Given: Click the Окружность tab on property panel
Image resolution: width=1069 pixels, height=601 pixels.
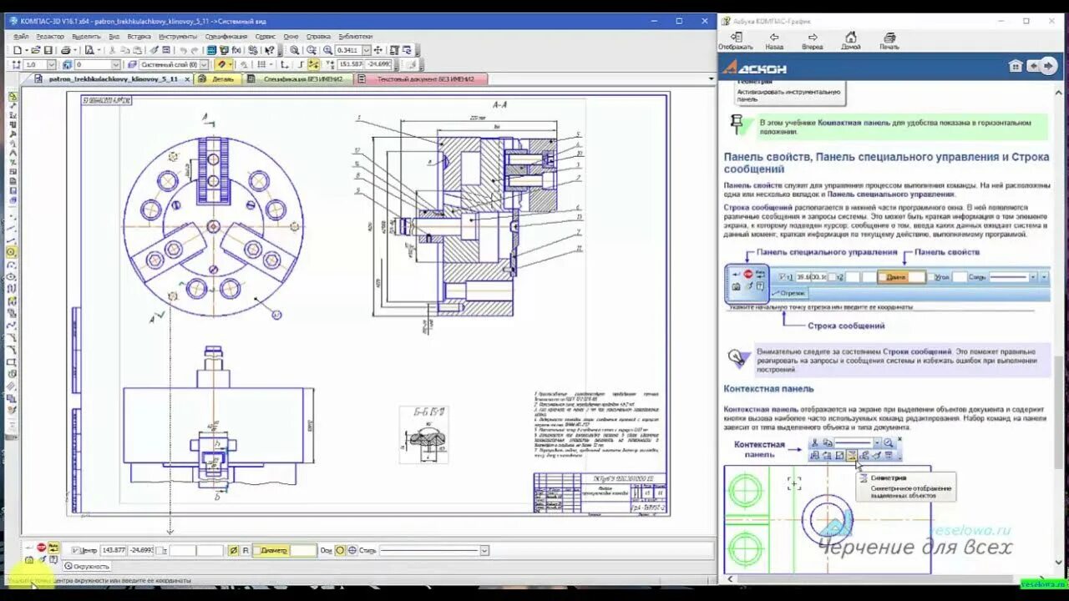Looking at the screenshot, I should tap(87, 566).
